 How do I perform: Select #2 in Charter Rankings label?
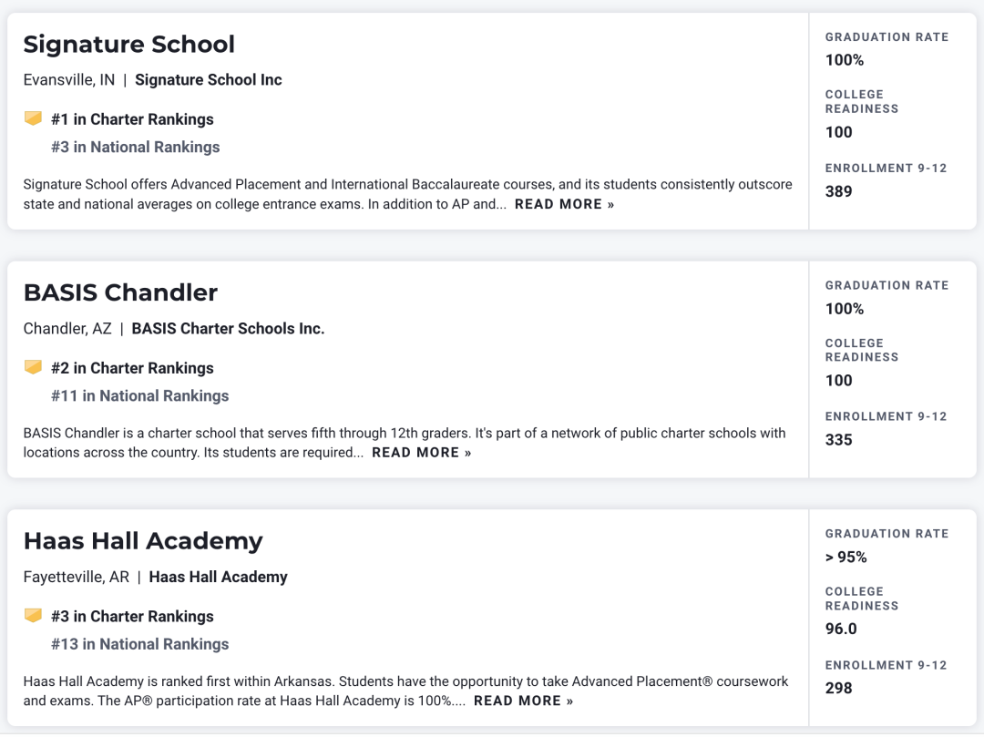(132, 368)
